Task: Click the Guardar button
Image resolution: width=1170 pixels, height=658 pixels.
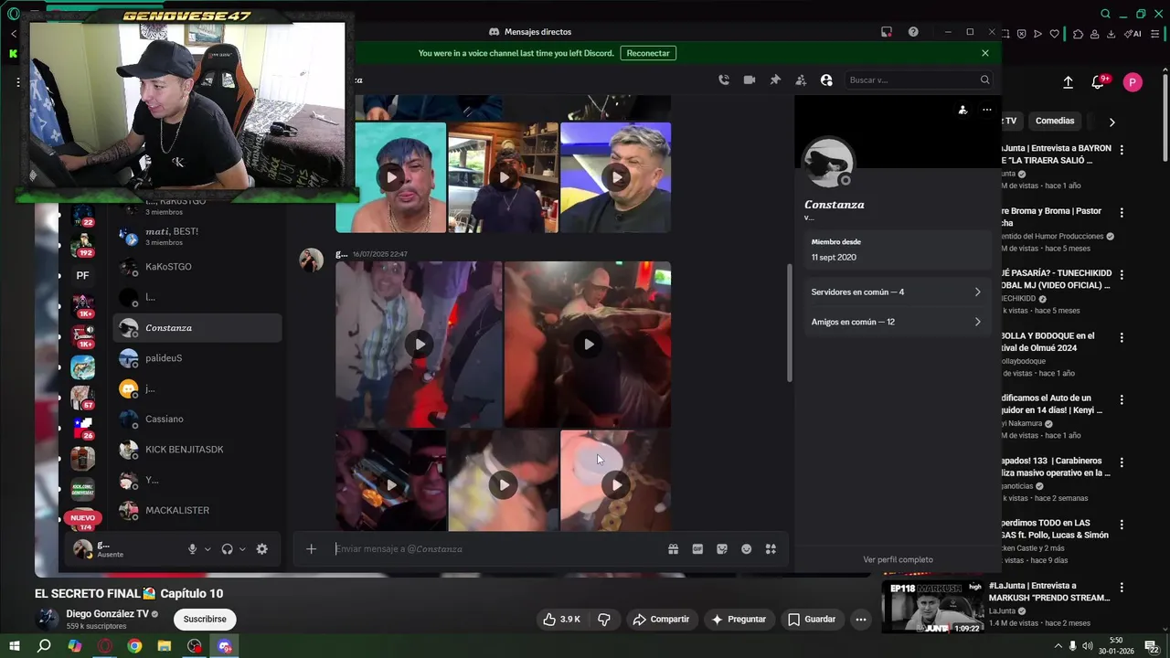Action: (x=812, y=619)
